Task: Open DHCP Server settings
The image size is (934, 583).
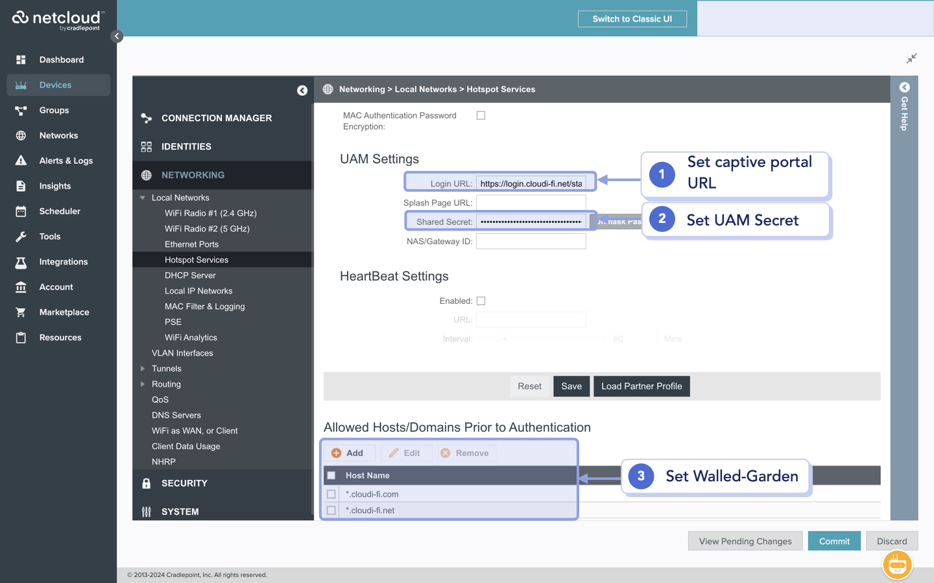Action: tap(190, 275)
